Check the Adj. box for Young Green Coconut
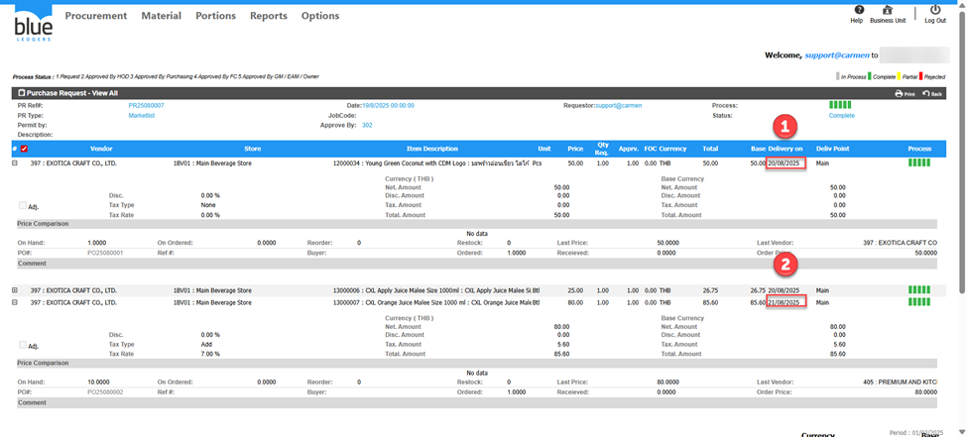 (x=23, y=205)
